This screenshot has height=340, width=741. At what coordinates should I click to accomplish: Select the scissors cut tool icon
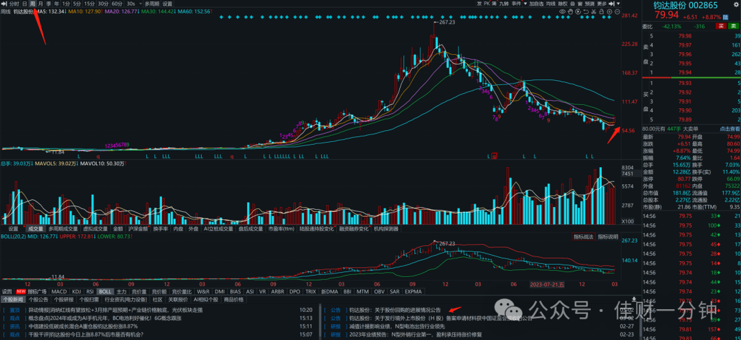(593, 12)
